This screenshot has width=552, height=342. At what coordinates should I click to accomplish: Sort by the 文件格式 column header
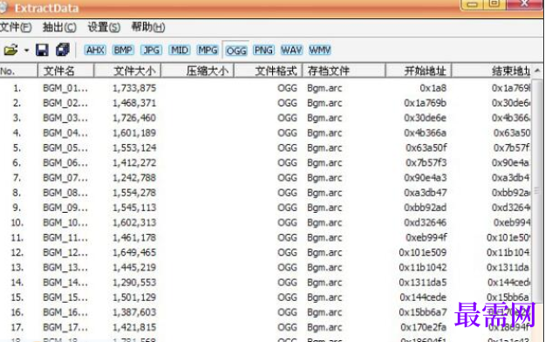click(x=269, y=72)
